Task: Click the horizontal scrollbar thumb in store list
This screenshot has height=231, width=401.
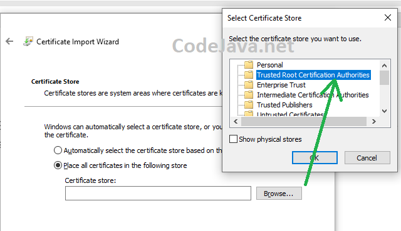Action: click(x=304, y=122)
